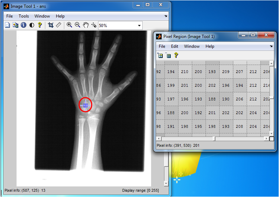The height and width of the screenshot is (197, 279).
Task: Click dock arrow in Pixel Region menu bar
Action: 271,46
